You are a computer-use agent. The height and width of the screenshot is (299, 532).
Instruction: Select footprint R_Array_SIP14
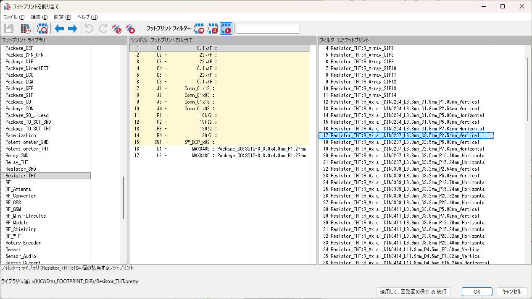(x=406, y=95)
